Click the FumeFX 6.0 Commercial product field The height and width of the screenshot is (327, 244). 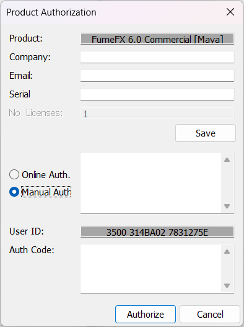click(x=157, y=39)
